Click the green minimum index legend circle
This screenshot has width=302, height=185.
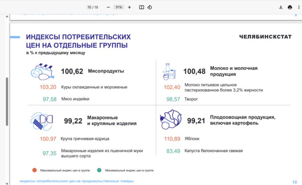pyautogui.click(x=99, y=170)
